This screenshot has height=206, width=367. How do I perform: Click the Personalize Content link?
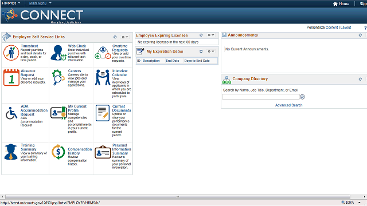tap(331, 27)
